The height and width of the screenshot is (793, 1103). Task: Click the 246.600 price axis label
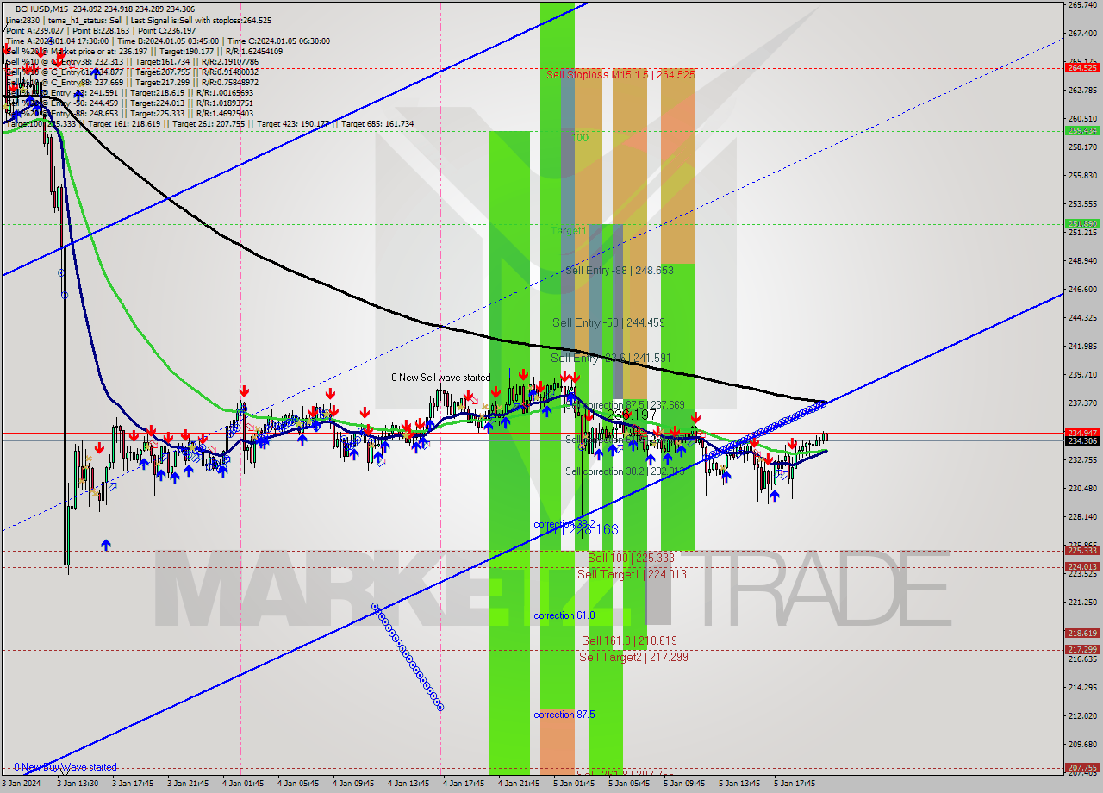click(x=1082, y=289)
